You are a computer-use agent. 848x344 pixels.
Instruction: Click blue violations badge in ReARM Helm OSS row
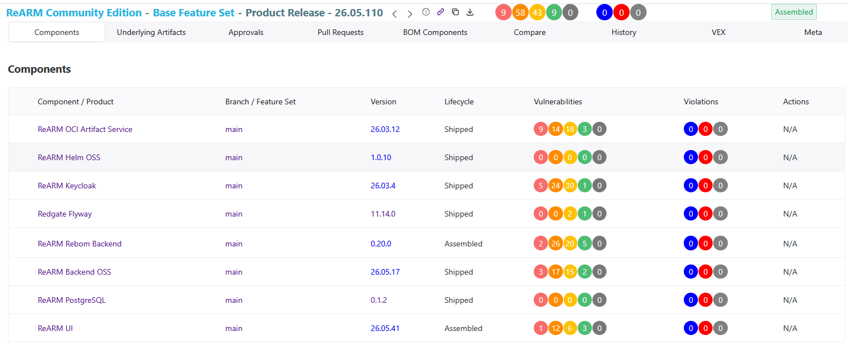click(x=691, y=157)
